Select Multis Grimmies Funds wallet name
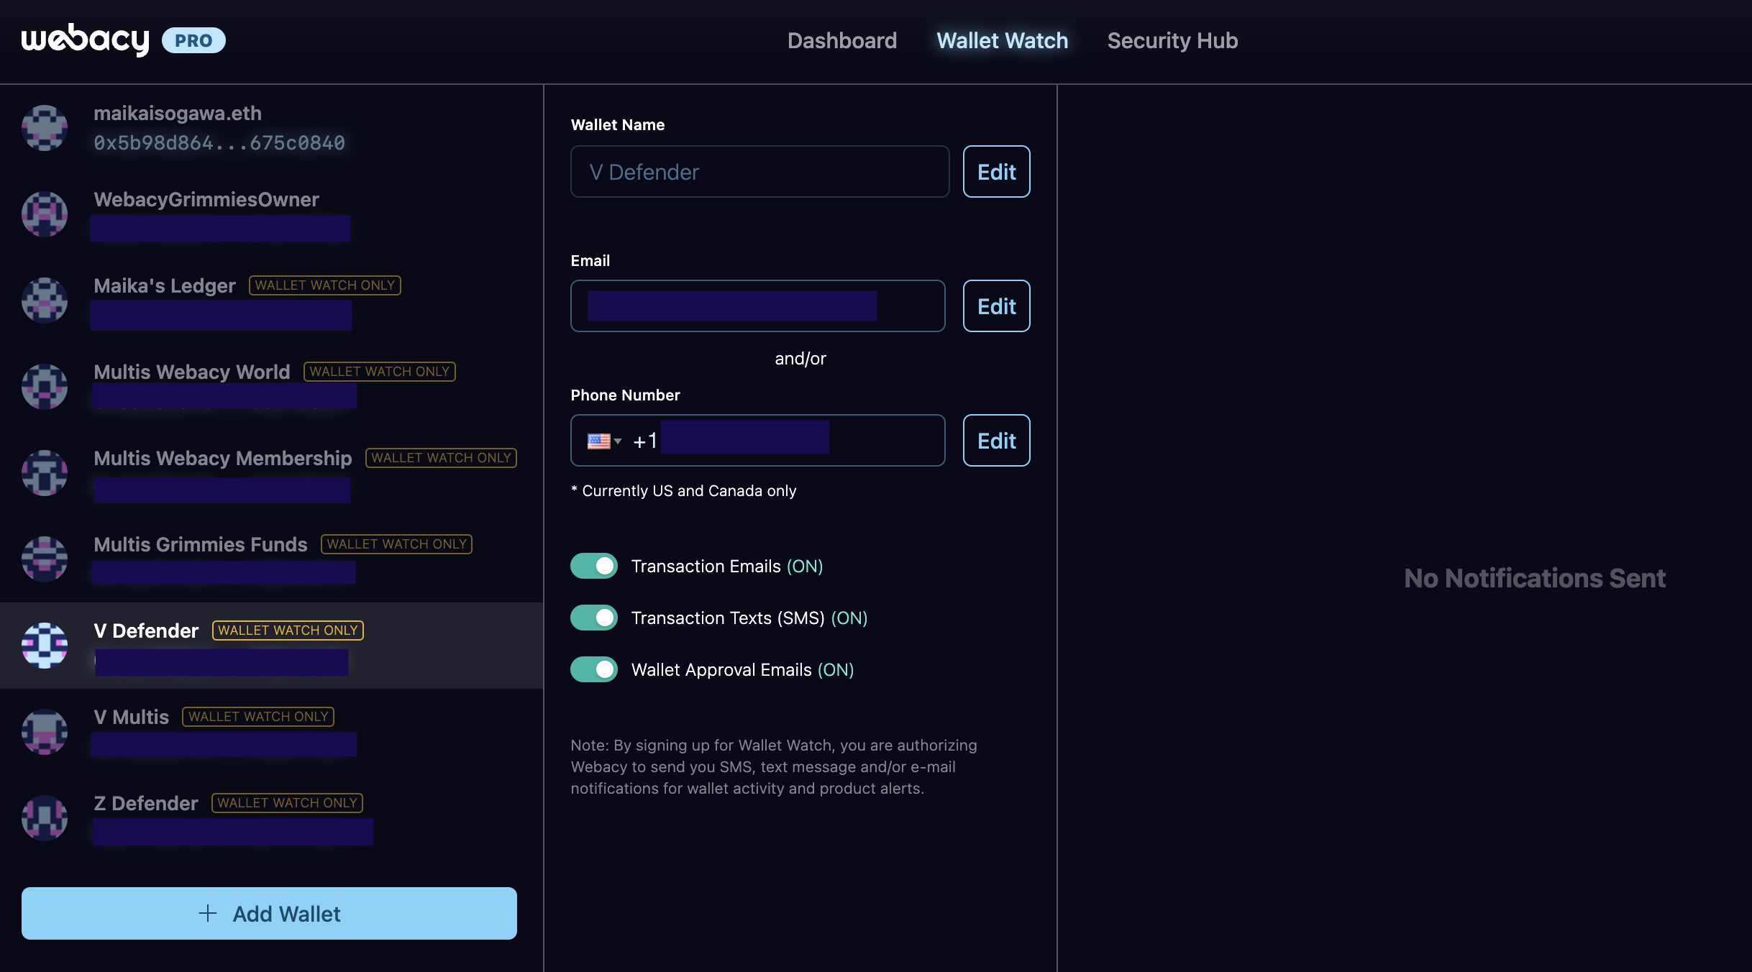This screenshot has width=1752, height=972. coord(201,545)
